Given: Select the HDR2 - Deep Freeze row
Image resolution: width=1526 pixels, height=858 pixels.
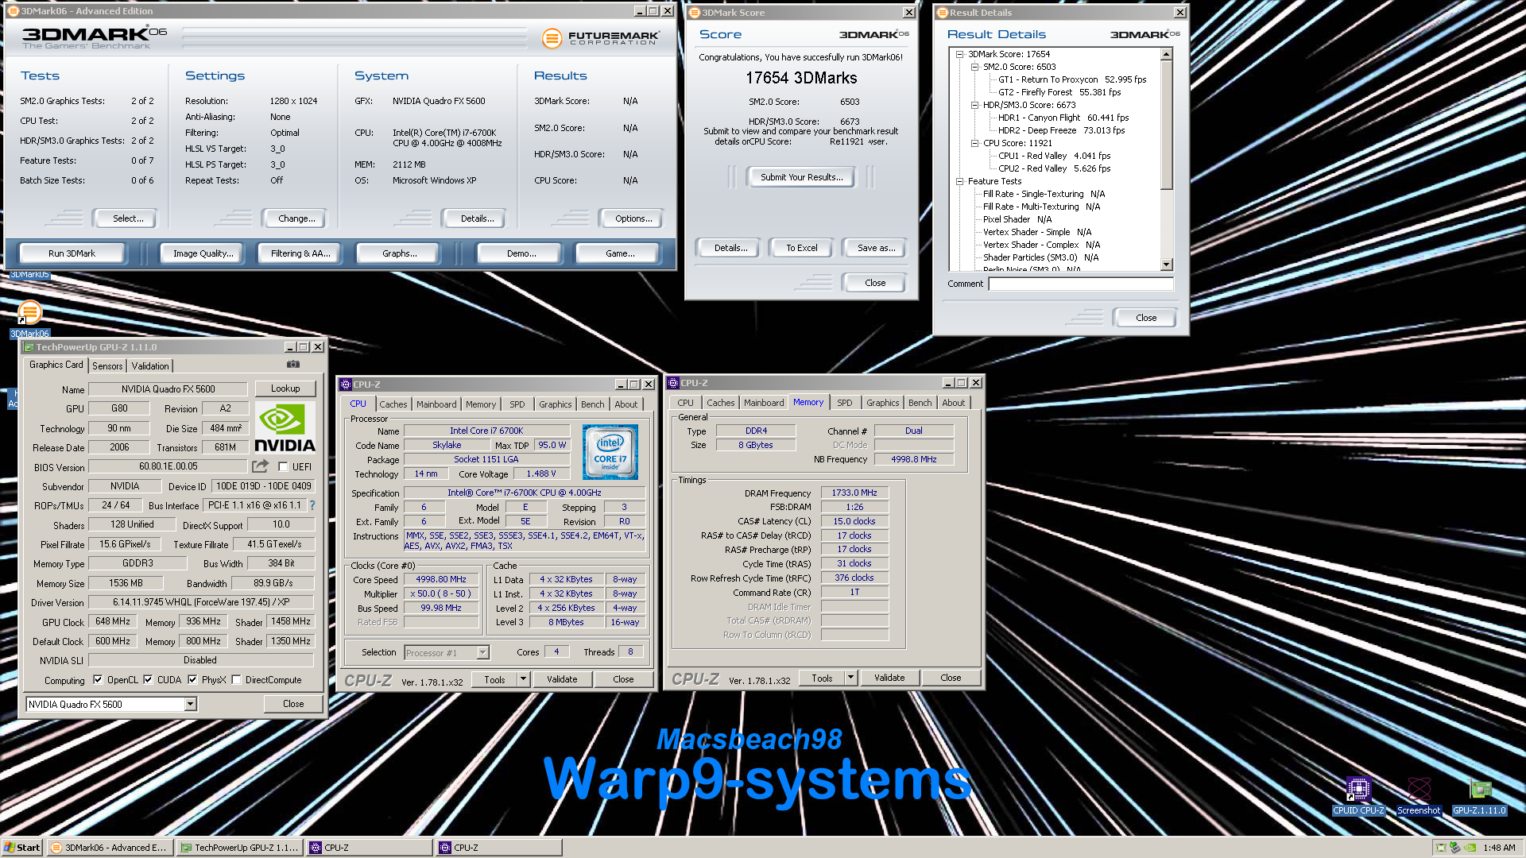Looking at the screenshot, I should tap(1061, 131).
